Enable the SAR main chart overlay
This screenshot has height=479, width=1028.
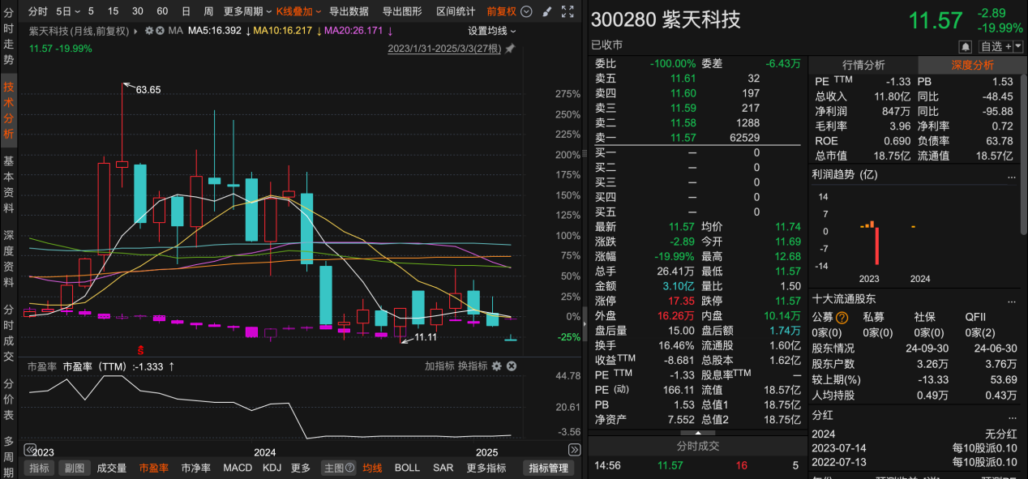[x=443, y=468]
